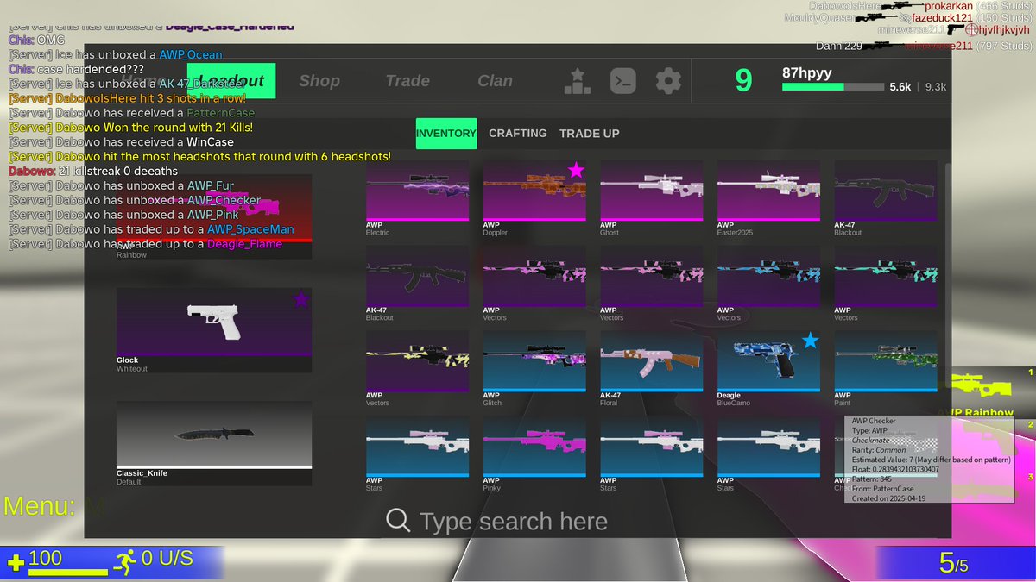Open the equipped AWP Rainbow loadout slot
Screen dimensions: 1036x582
(214, 217)
